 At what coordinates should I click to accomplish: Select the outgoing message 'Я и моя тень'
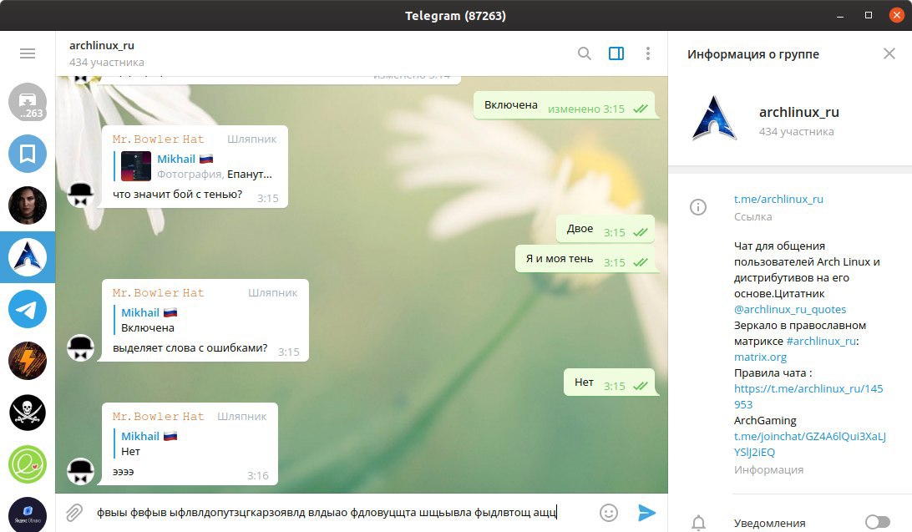(585, 259)
